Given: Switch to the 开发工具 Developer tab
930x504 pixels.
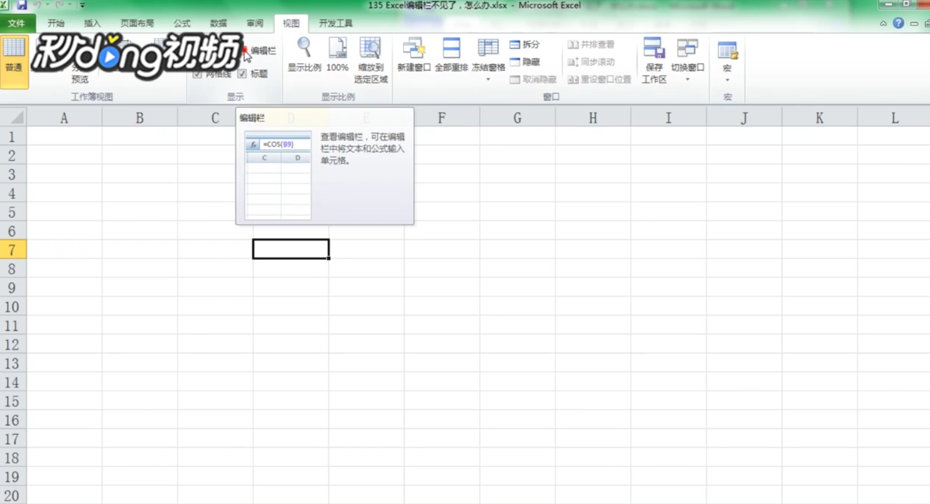Looking at the screenshot, I should pos(336,23).
